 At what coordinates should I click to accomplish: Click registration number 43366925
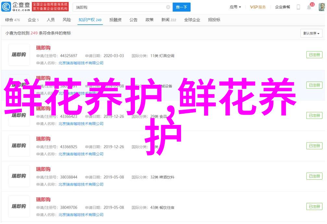pyautogui.click(x=69, y=147)
